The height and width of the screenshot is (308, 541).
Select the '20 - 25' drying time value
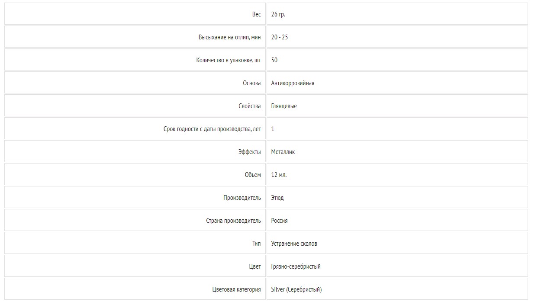(x=280, y=37)
